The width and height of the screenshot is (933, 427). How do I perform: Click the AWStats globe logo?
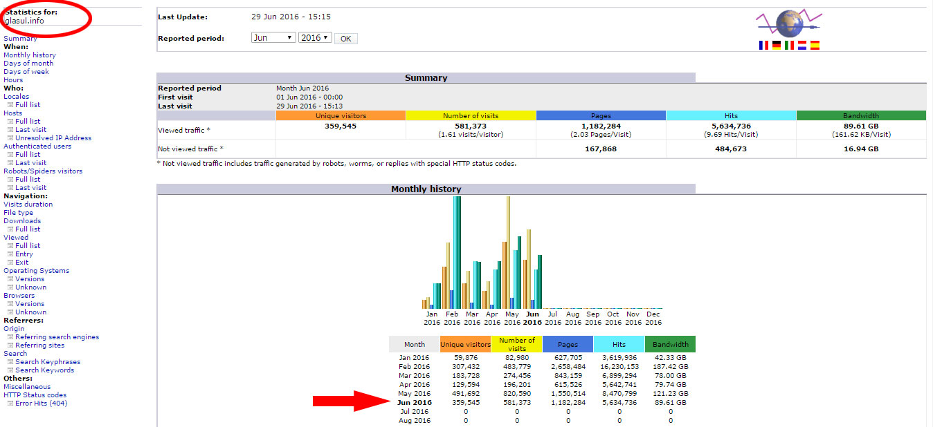(x=789, y=23)
